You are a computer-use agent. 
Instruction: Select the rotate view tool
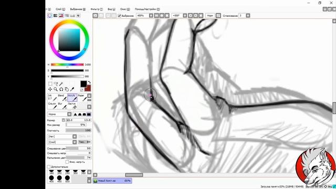coord(61,89)
